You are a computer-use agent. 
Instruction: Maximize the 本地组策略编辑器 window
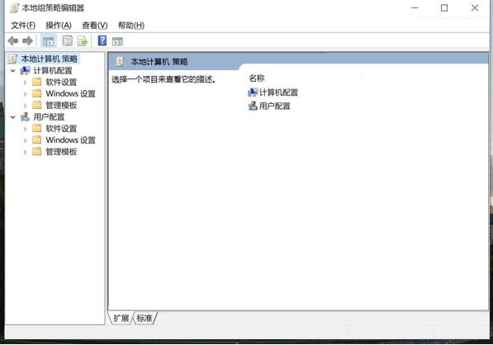(444, 8)
